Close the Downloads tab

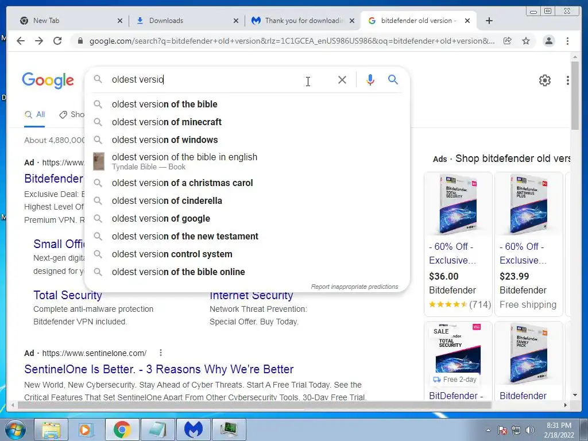[235, 21]
